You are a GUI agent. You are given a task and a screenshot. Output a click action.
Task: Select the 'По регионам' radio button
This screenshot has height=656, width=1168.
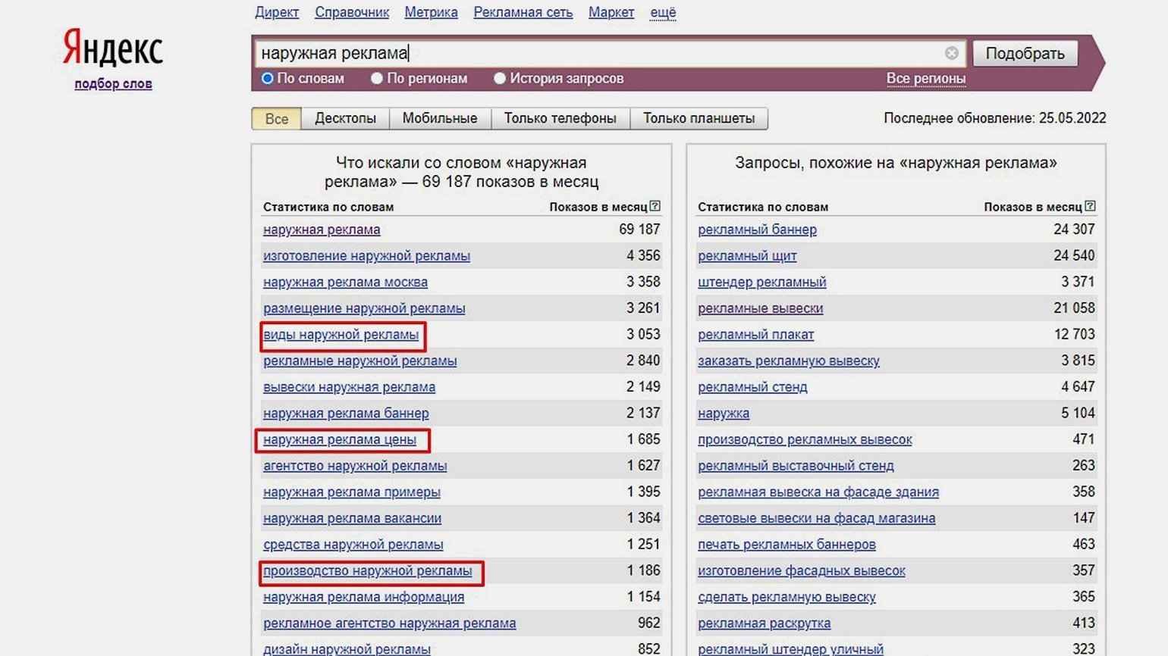376,78
